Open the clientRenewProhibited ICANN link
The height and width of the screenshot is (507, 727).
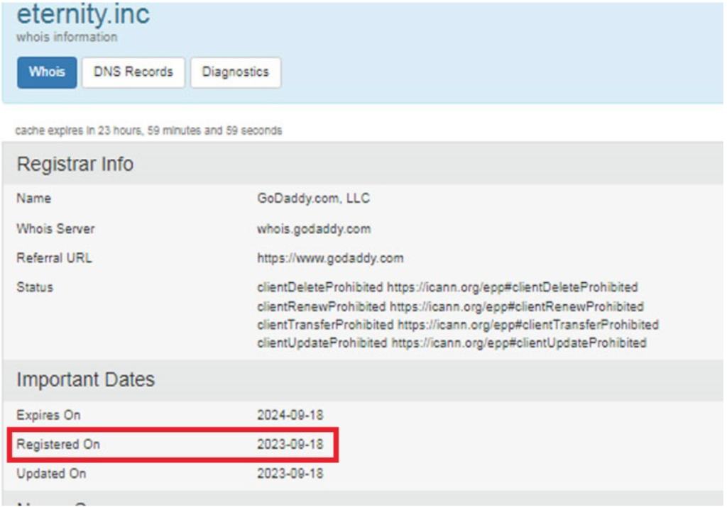[516, 306]
